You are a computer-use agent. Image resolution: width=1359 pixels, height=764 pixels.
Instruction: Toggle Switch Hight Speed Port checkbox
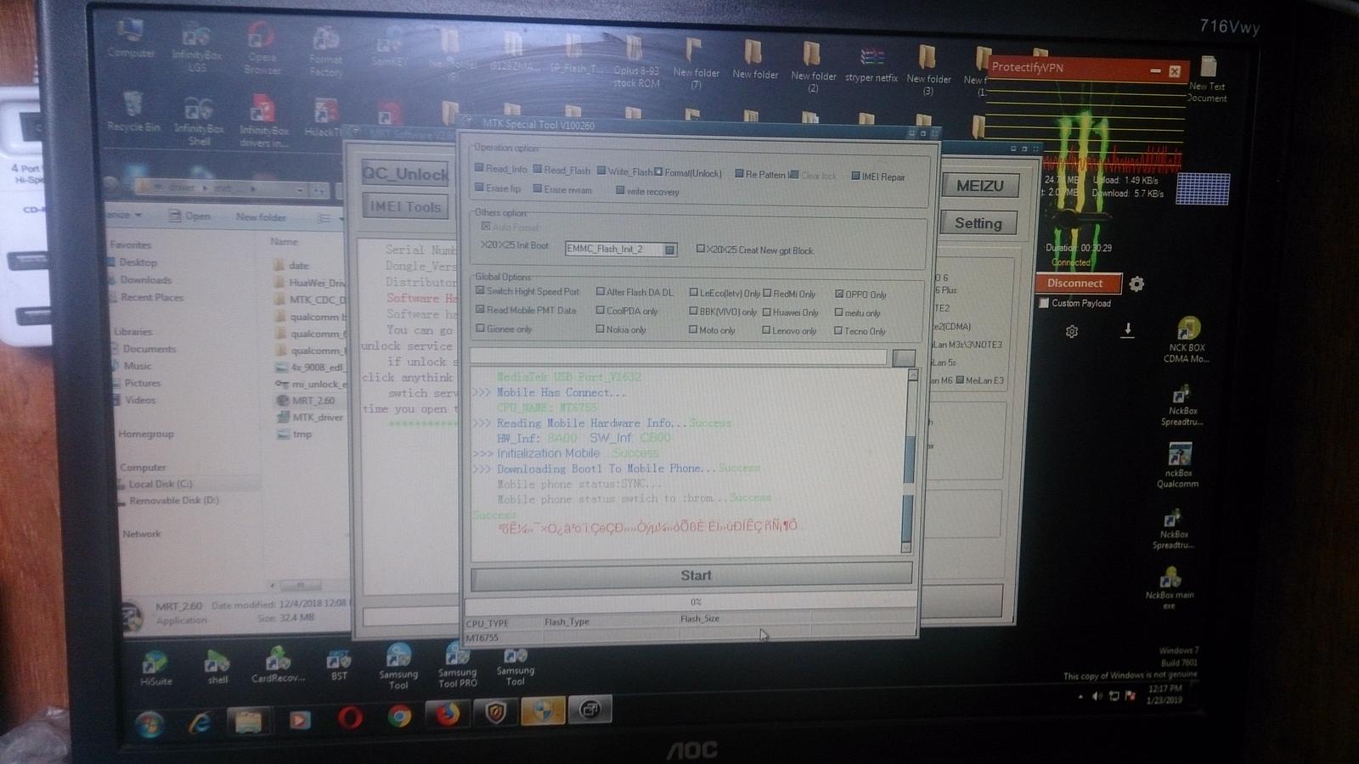click(x=480, y=290)
